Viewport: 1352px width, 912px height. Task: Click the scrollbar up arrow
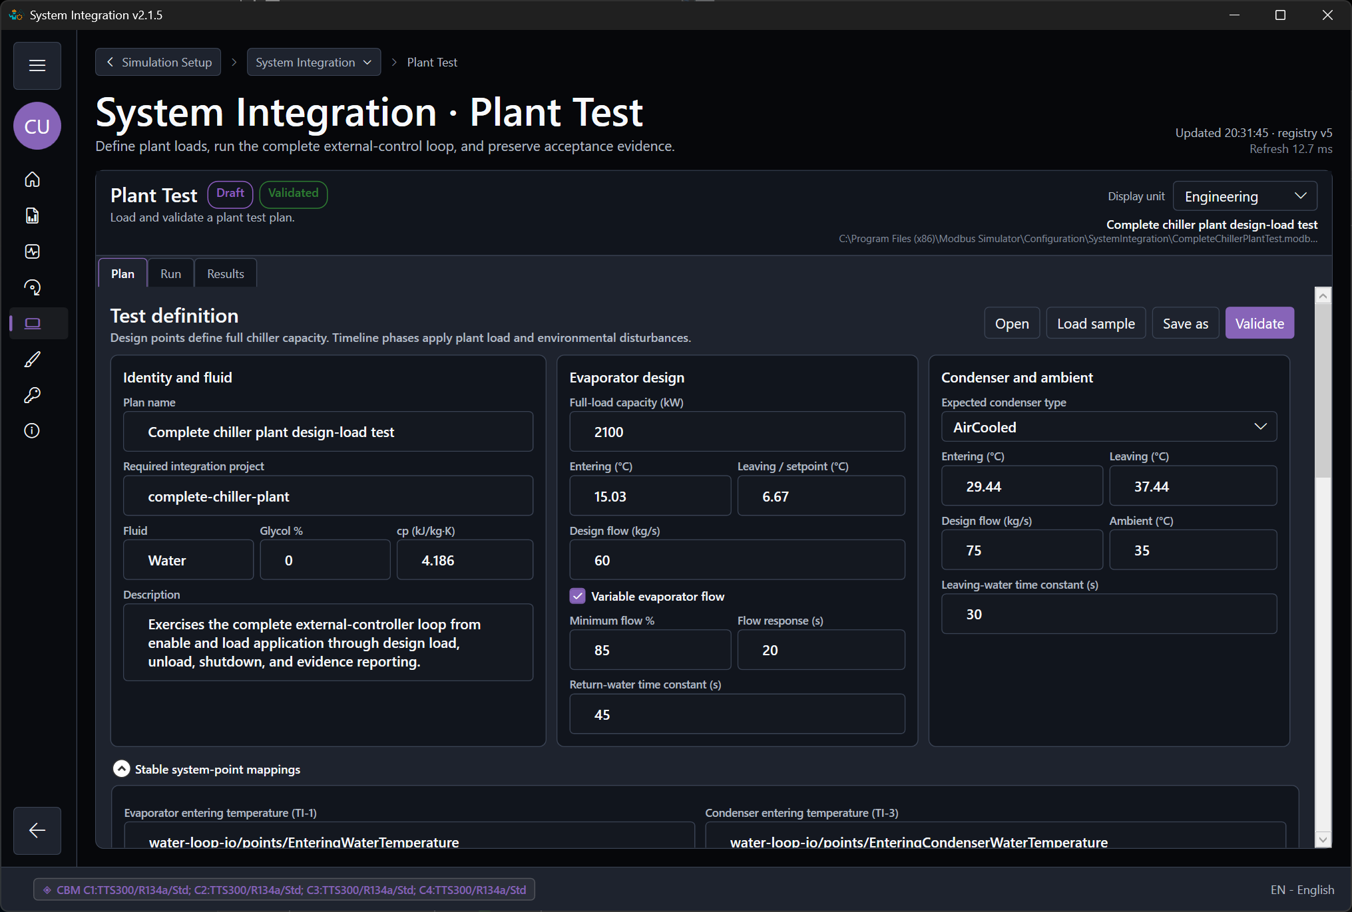click(x=1323, y=296)
